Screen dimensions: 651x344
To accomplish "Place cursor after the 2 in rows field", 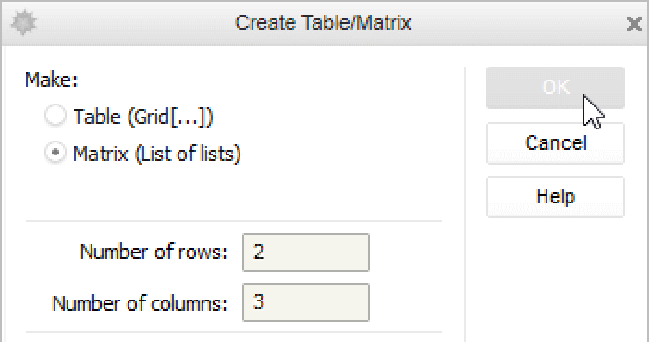I will pos(265,252).
